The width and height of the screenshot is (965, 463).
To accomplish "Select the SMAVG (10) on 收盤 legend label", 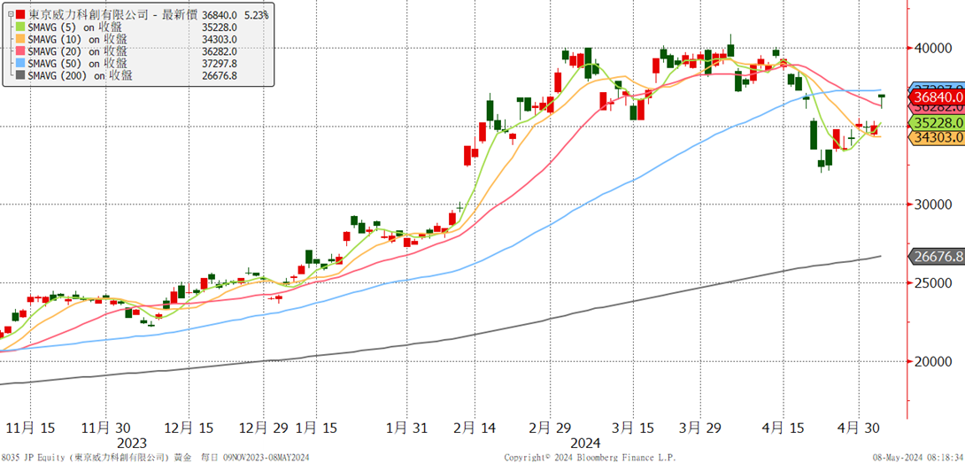I will (80, 39).
